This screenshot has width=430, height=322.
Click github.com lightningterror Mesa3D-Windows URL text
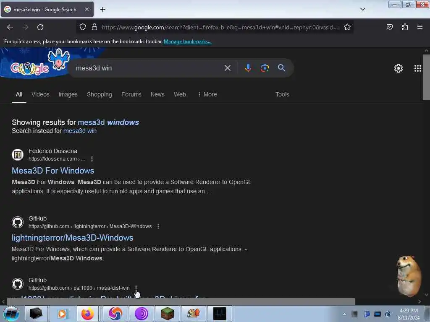pyautogui.click(x=90, y=226)
